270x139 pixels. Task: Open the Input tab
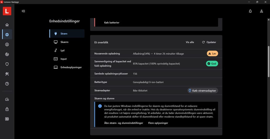[67, 59]
